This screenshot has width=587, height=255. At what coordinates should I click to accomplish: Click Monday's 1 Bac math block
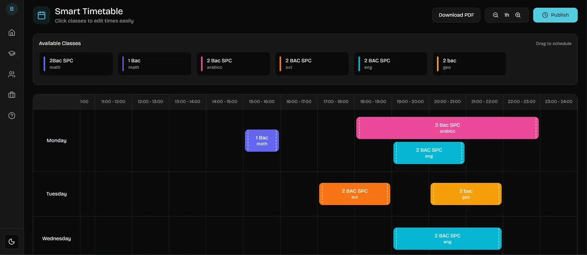point(262,141)
